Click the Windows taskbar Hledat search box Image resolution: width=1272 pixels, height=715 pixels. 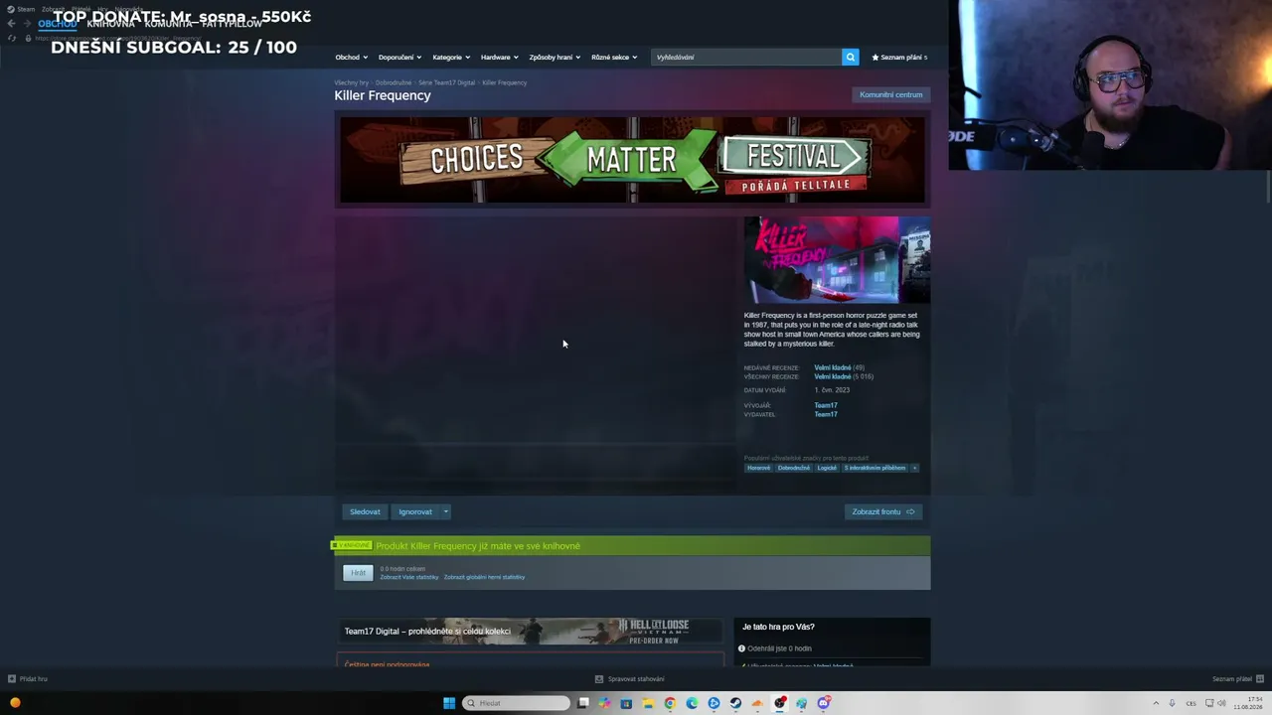pos(517,703)
